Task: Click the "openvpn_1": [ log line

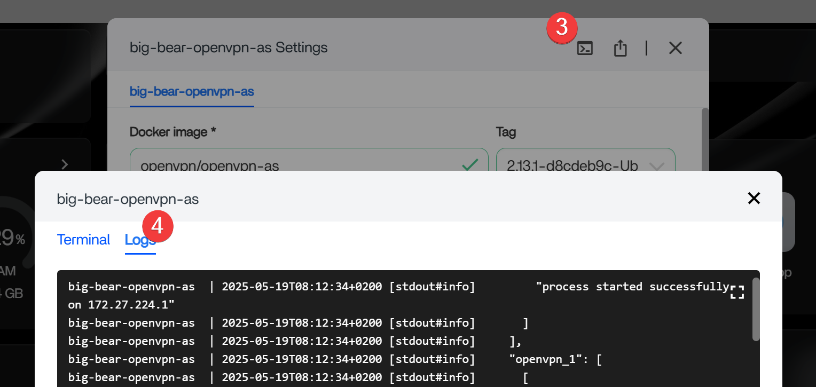Action: [x=335, y=359]
